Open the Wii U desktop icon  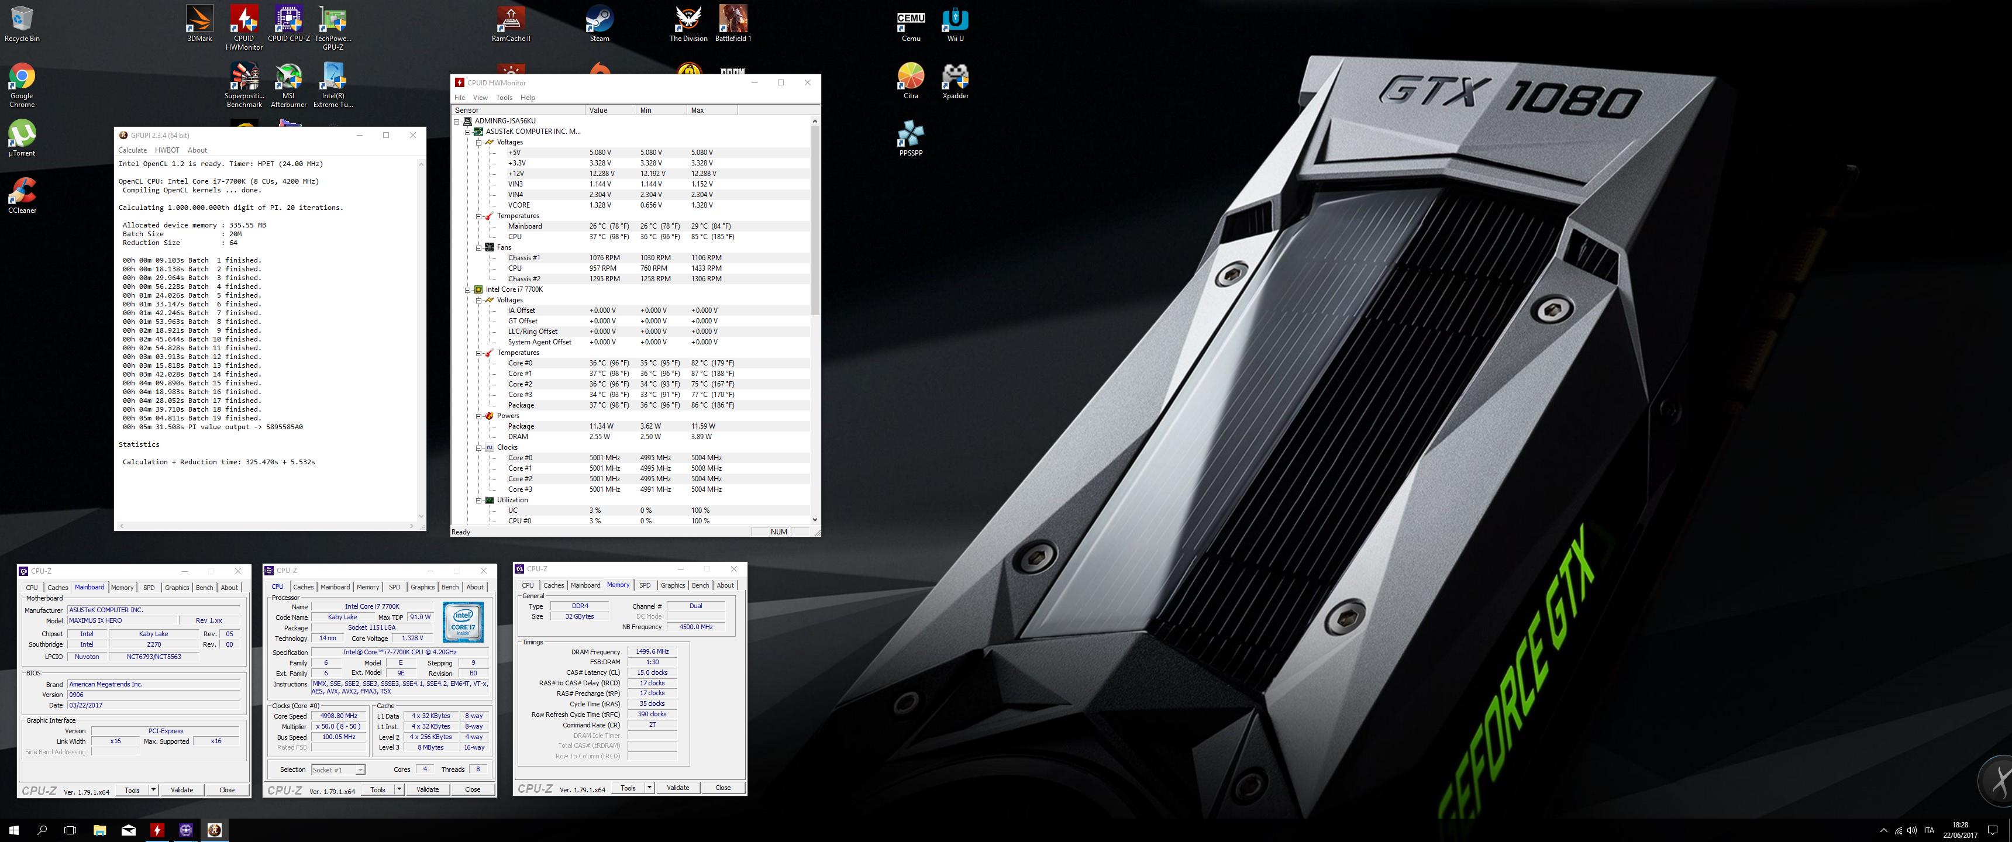955,23
